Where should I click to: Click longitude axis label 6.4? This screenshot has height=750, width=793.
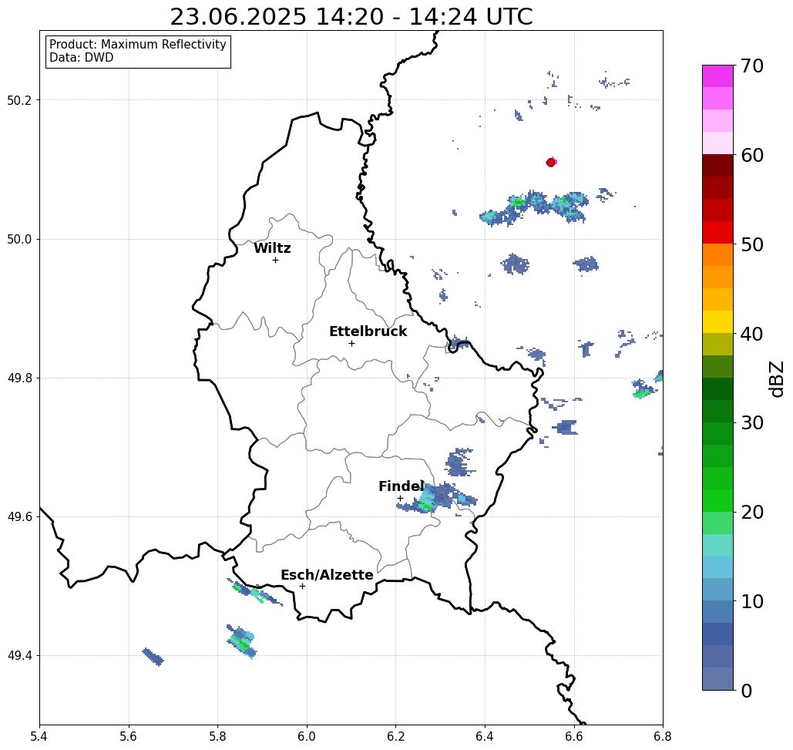point(485,736)
